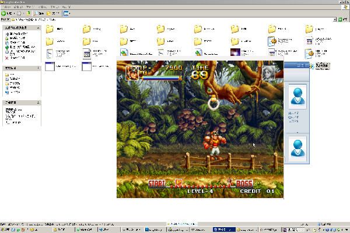Click the grey Forward arrow in toolbar
350x233 pixels.
point(19,13)
